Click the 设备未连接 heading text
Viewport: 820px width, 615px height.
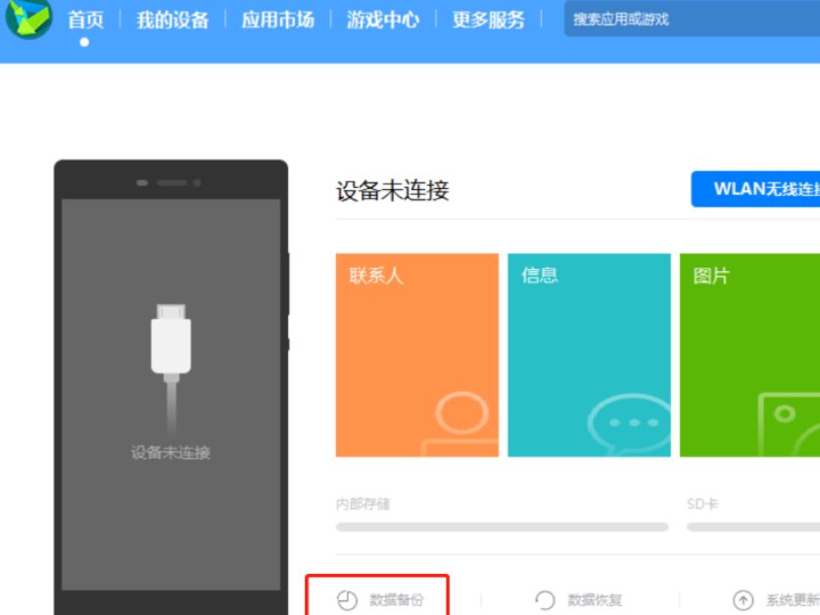pos(392,190)
